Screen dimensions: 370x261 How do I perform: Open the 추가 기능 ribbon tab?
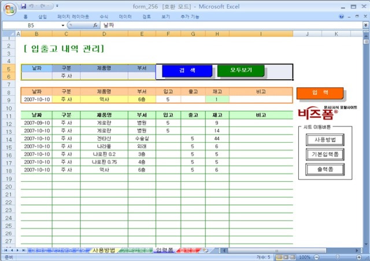point(190,17)
